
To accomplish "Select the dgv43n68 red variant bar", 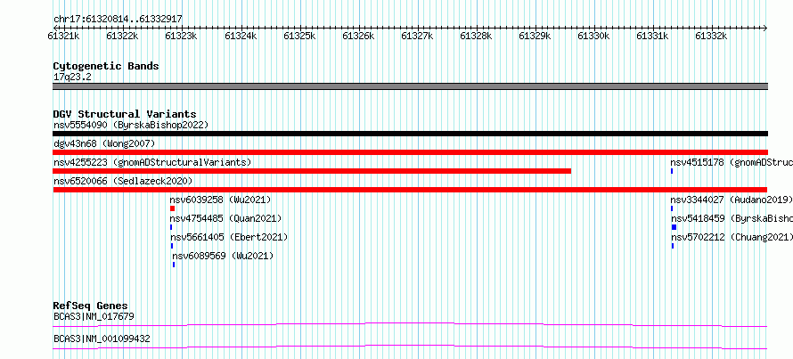I will 410,152.
